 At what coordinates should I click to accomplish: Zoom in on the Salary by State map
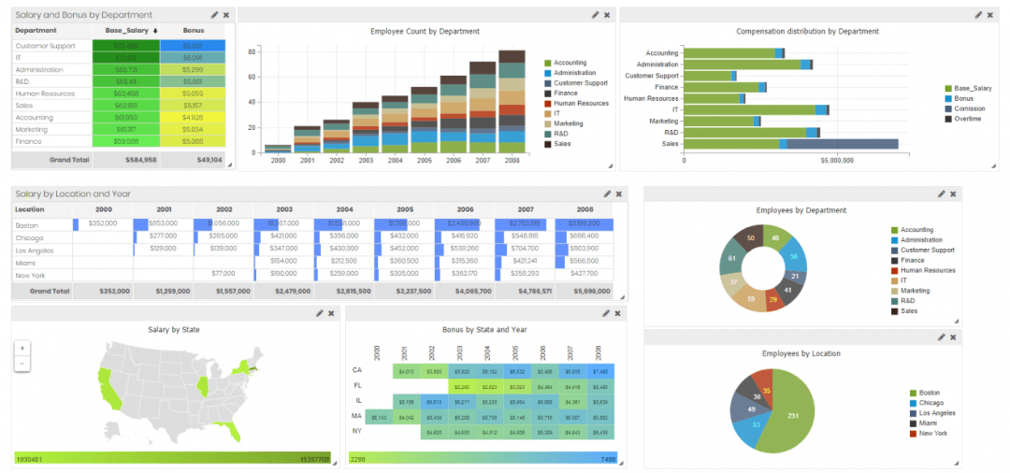[x=22, y=348]
